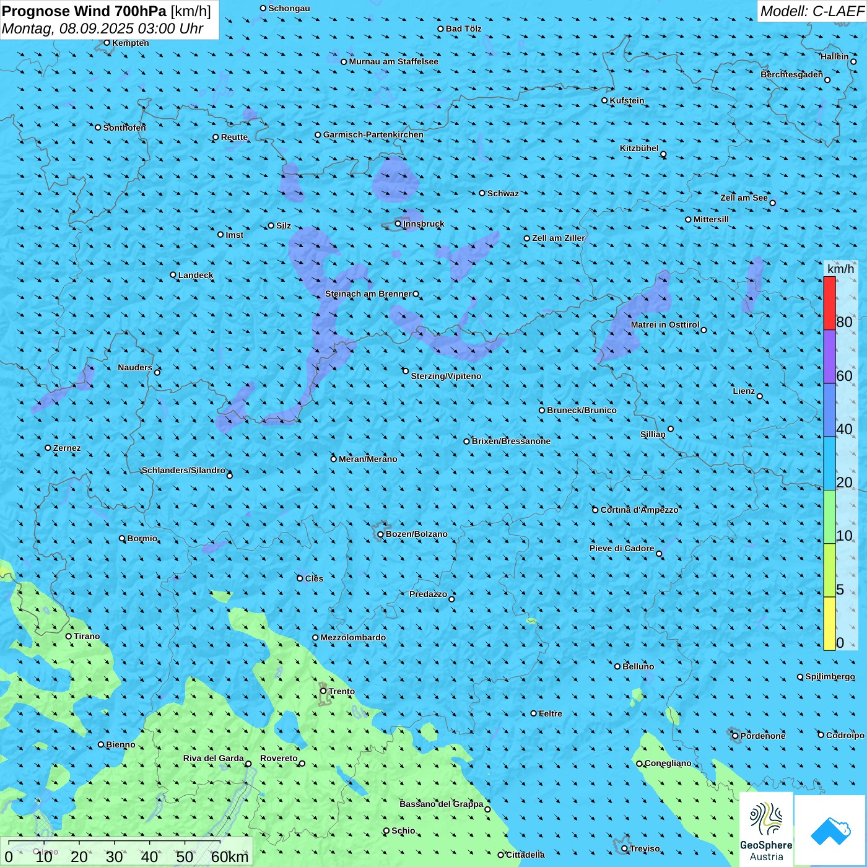
Task: Click the 'Cittadella' label
Action: click(525, 855)
